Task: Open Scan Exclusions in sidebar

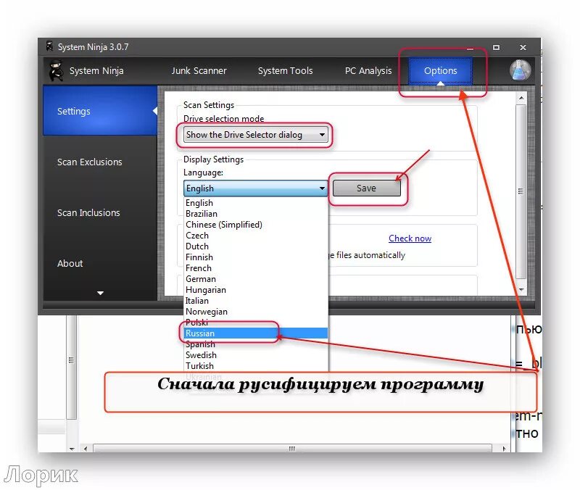Action: (x=89, y=162)
